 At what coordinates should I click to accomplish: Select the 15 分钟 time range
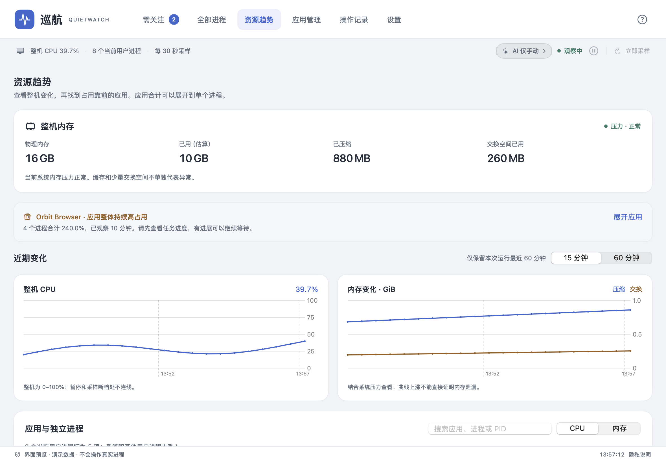576,258
